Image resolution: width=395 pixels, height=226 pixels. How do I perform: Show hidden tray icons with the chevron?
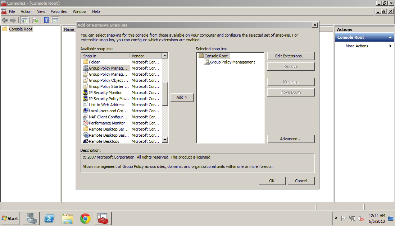click(336, 218)
